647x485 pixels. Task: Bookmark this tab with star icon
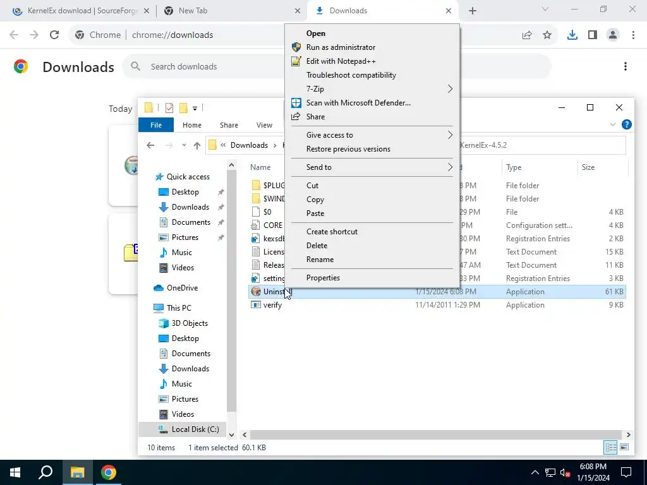547,35
